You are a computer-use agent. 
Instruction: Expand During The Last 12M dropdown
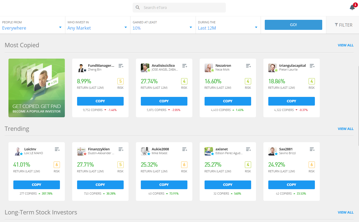pos(228,25)
